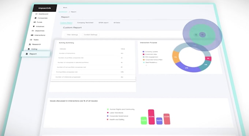The image size is (249, 136).
Task: Click the Back button at the top
Action: click(x=65, y=7)
